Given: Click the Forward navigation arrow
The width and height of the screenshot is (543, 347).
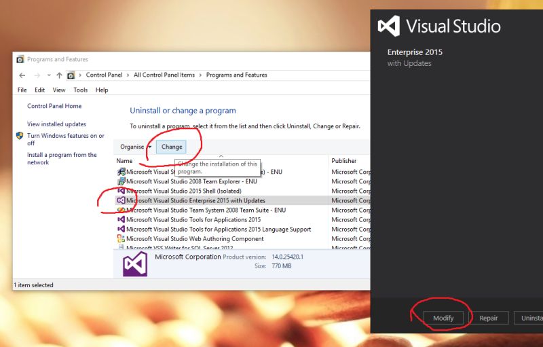Looking at the screenshot, I should click(37, 75).
